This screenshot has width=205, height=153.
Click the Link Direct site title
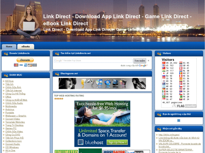(117, 20)
